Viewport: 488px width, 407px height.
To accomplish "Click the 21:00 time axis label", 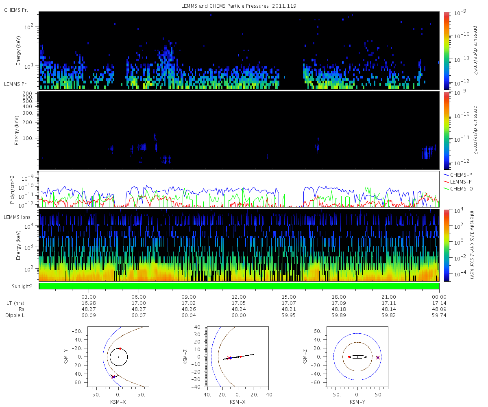I will (389, 297).
